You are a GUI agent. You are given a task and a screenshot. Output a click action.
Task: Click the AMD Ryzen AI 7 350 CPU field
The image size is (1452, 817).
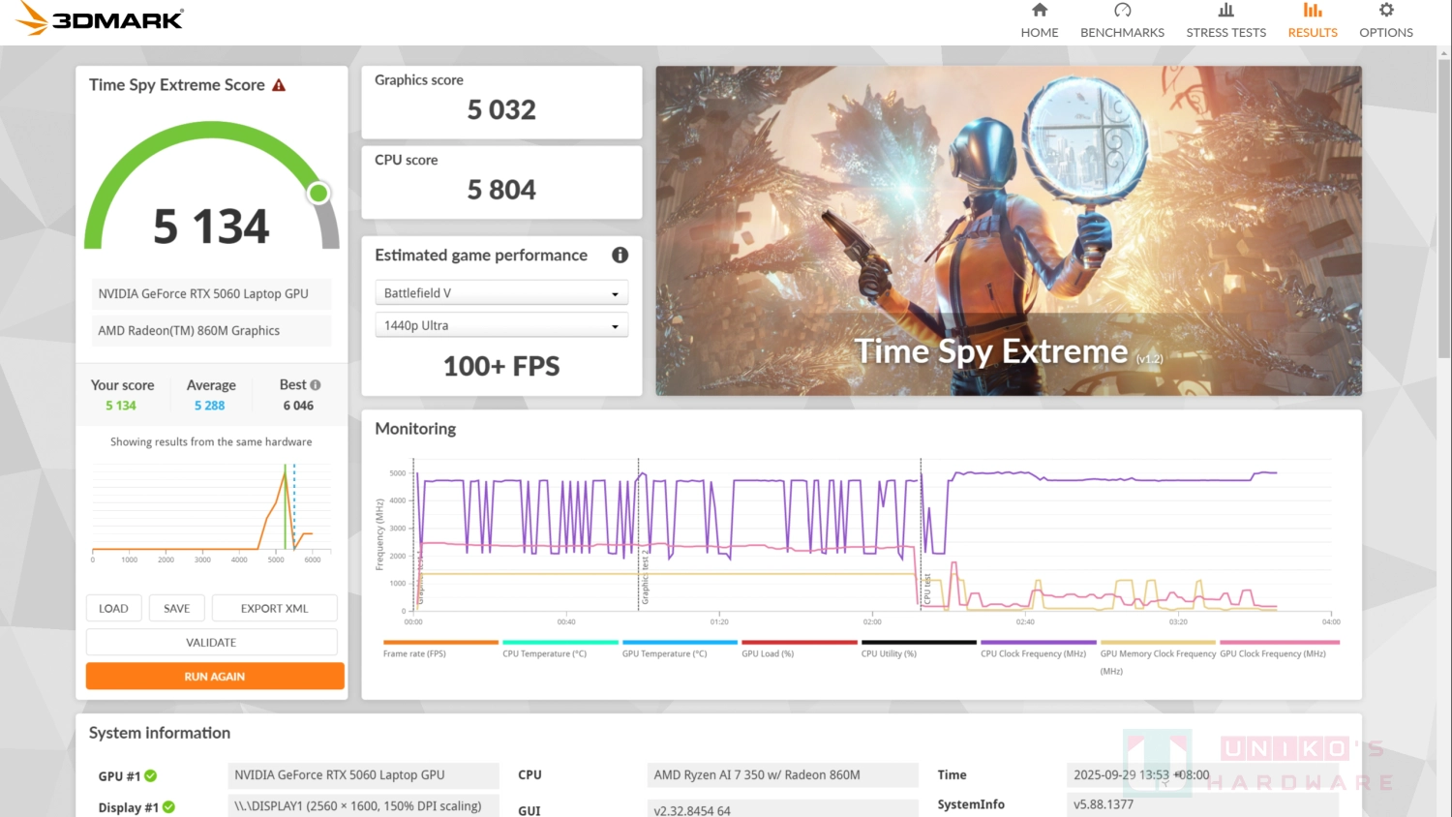tap(782, 774)
